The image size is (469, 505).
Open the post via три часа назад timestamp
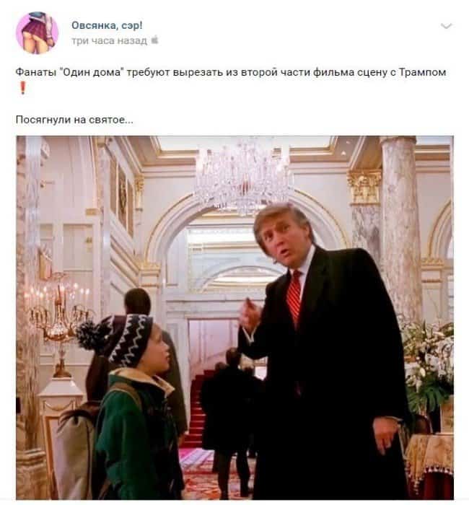(x=109, y=40)
